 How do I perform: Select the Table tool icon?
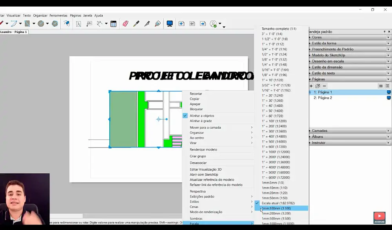[x=114, y=24]
